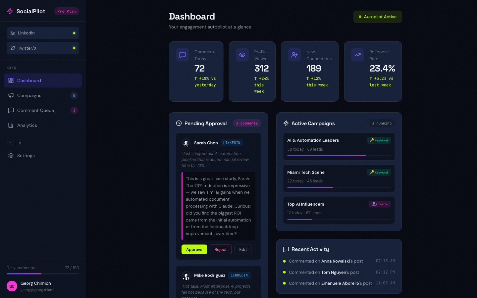Click the Comment Queue count badge 3
This screenshot has height=298, width=477.
tap(74, 110)
